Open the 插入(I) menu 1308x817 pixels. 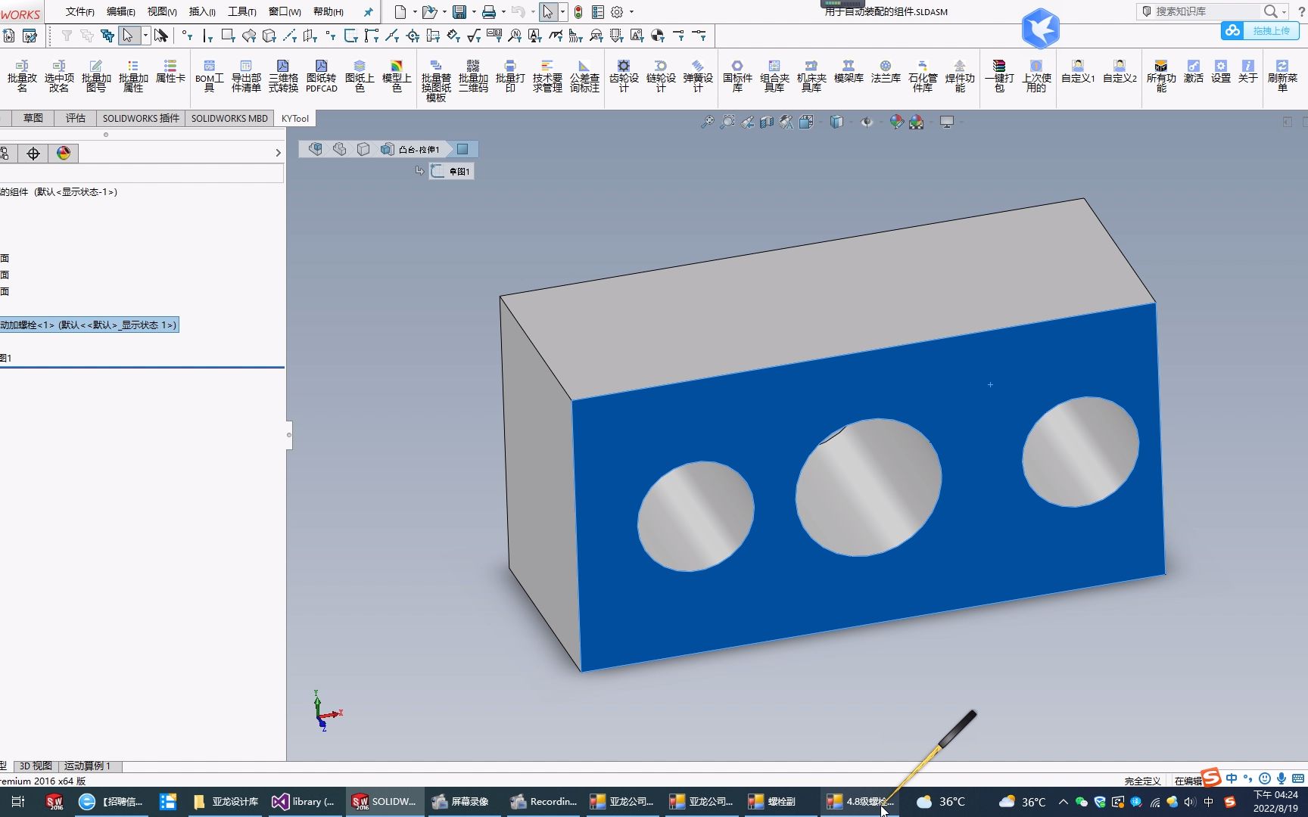pos(201,12)
